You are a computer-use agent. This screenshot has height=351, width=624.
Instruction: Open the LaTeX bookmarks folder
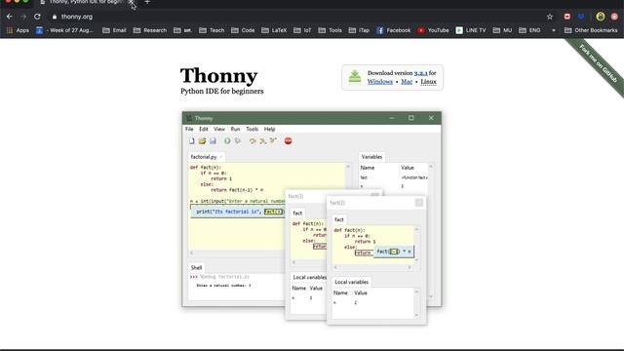tap(274, 30)
